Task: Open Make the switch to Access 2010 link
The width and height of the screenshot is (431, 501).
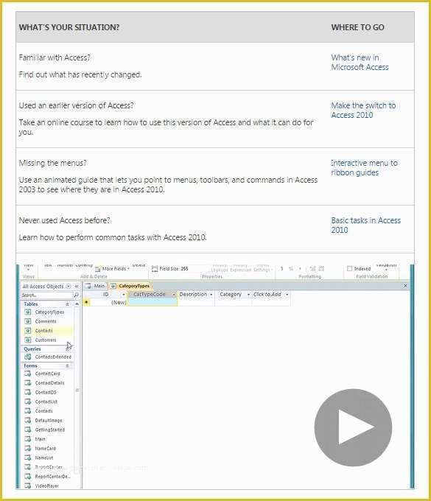Action: (363, 111)
